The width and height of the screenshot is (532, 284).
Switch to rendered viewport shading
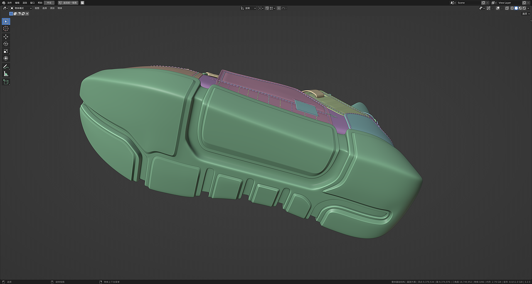point(524,8)
